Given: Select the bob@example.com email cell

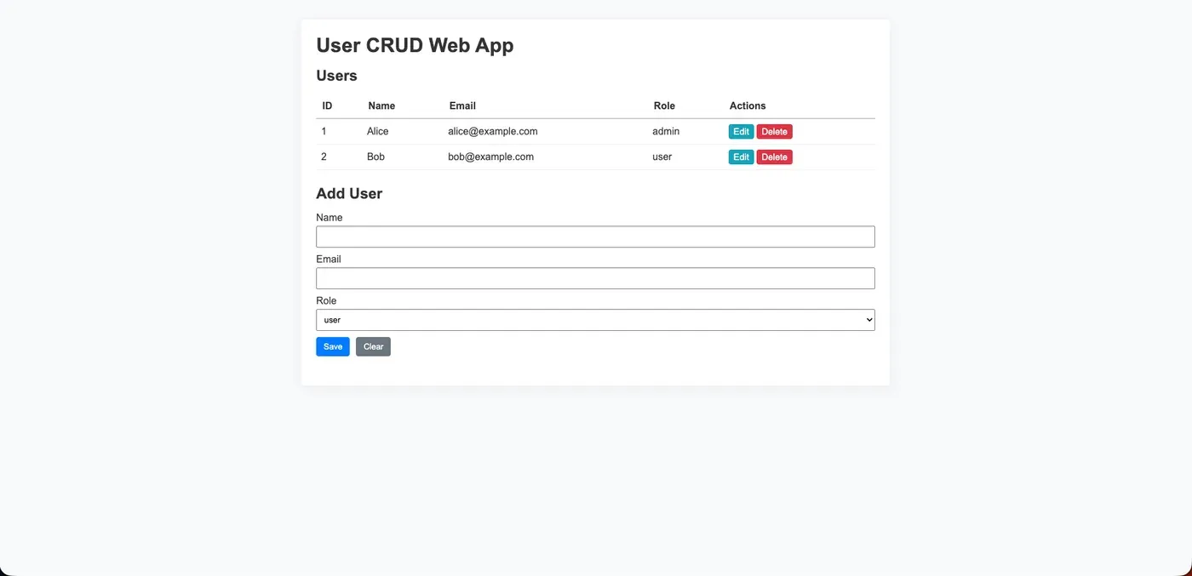Looking at the screenshot, I should [491, 157].
